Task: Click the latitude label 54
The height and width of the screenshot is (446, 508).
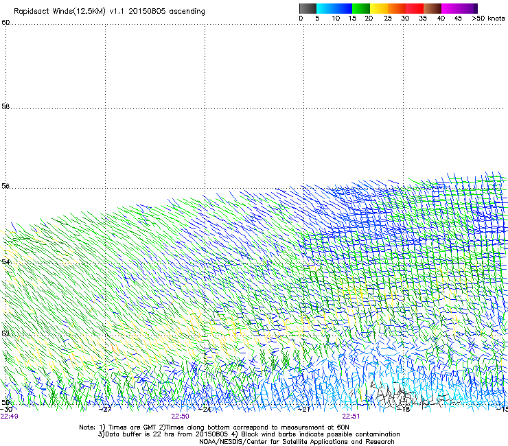Action: [x=5, y=261]
